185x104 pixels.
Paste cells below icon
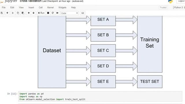[23, 13]
